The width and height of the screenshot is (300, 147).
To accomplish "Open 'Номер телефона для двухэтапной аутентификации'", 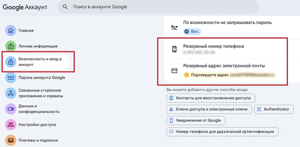I will 222,132.
